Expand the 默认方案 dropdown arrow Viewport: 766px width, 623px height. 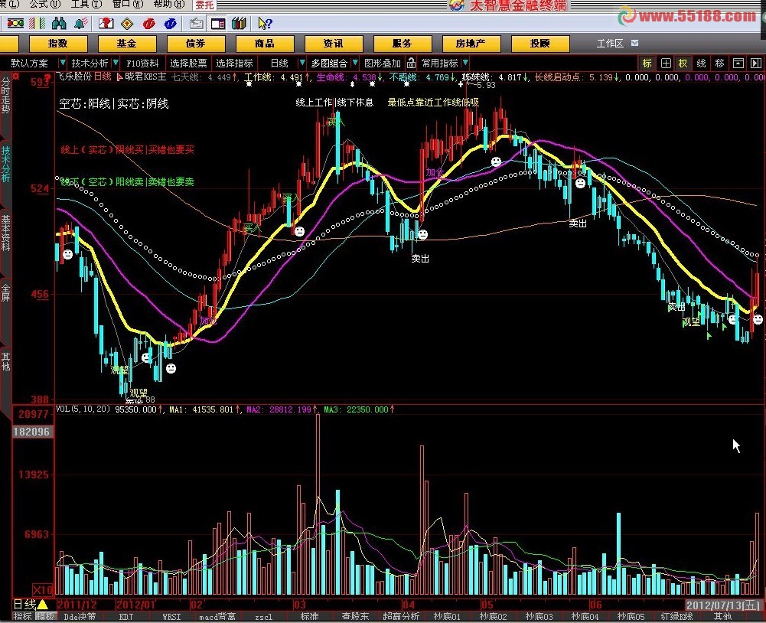pyautogui.click(x=62, y=63)
